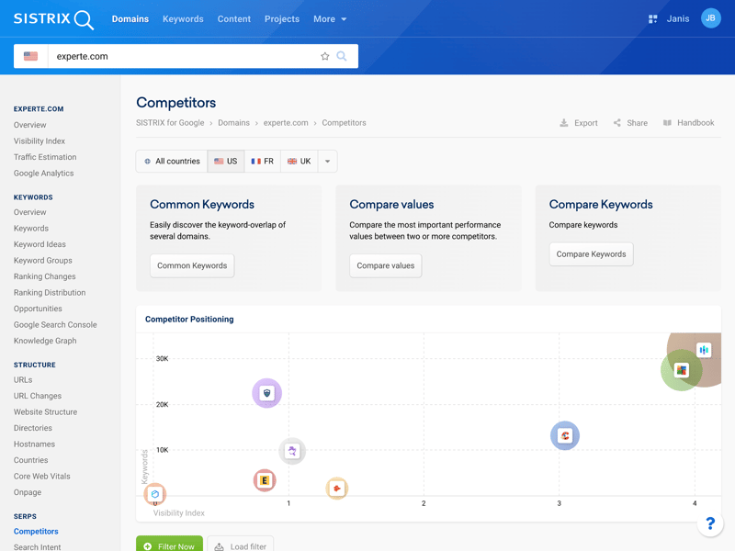Screen dimensions: 735x551
Task: Open the Handbook book icon
Action: pyautogui.click(x=668, y=123)
